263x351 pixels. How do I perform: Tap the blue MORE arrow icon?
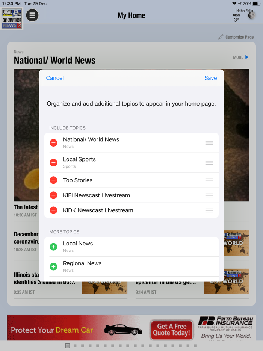point(247,57)
